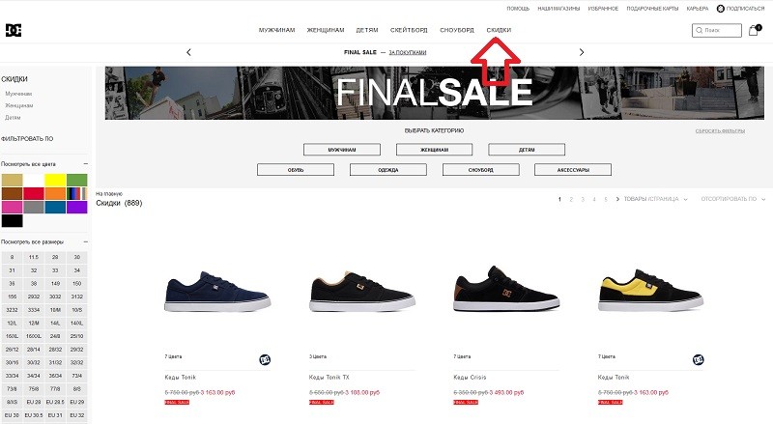Advance promo banner with right arrow
The height and width of the screenshot is (424, 773).
pyautogui.click(x=582, y=52)
